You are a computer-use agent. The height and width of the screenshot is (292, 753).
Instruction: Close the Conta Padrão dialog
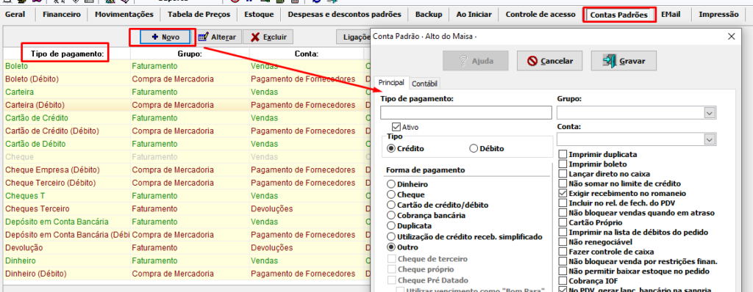[x=732, y=36]
